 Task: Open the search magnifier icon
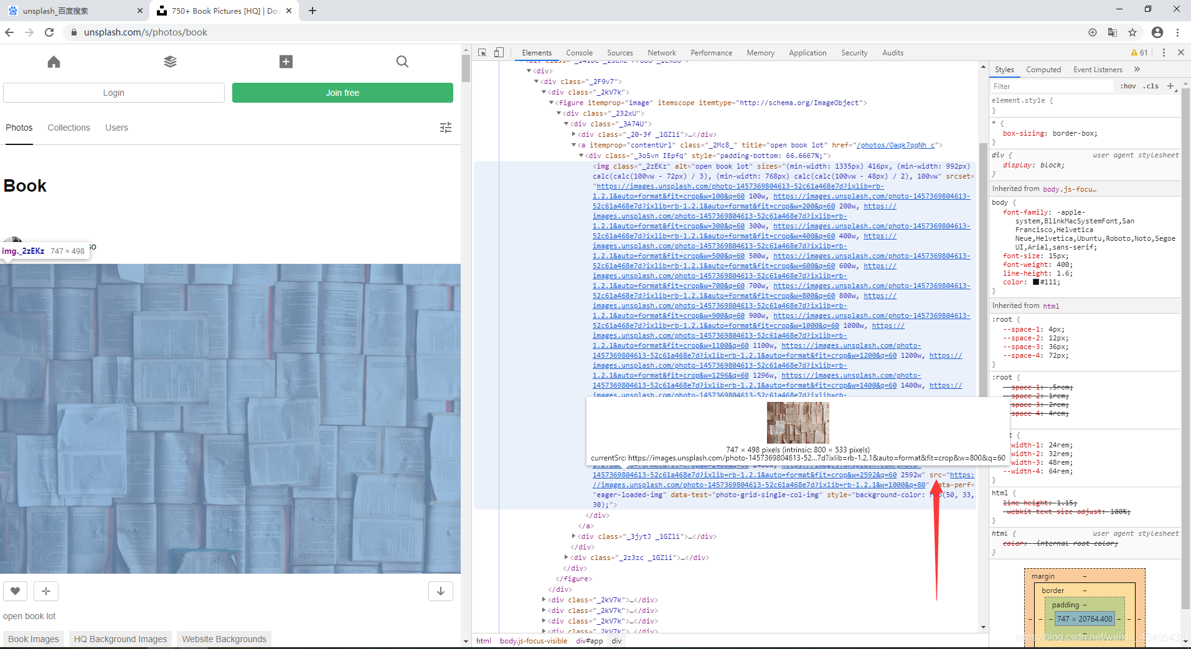coord(402,62)
